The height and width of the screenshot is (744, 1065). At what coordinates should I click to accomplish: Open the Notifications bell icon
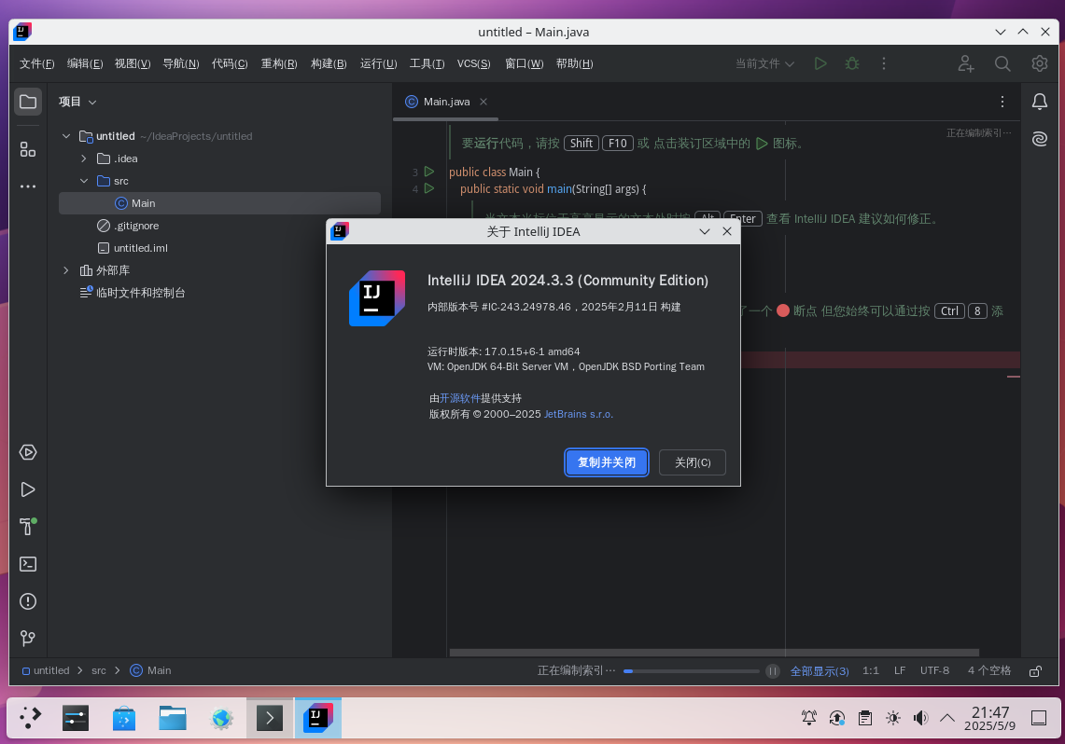click(x=1039, y=102)
